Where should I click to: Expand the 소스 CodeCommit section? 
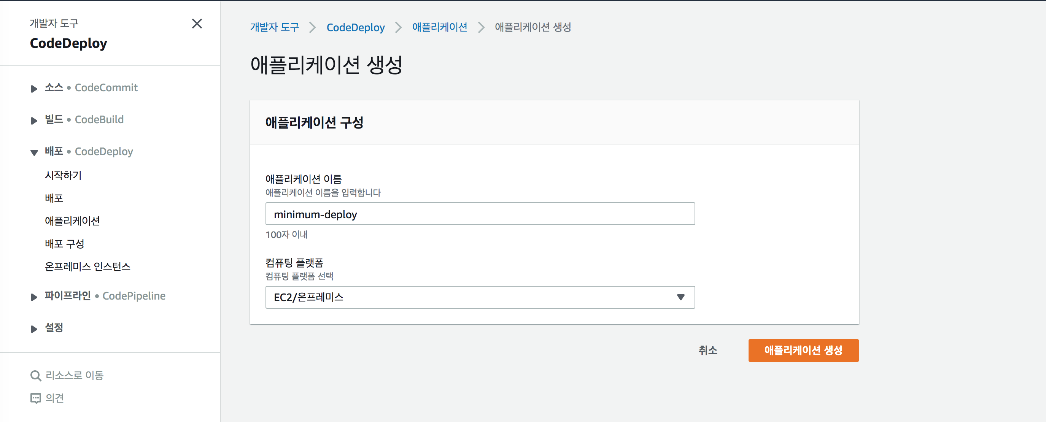(34, 89)
